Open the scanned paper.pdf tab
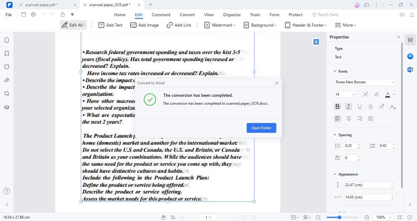This screenshot has width=417, height=221. (42, 5)
